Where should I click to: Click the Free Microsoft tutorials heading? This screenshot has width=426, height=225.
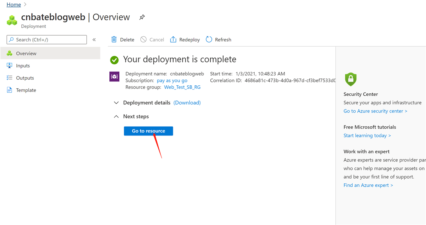tap(370, 127)
